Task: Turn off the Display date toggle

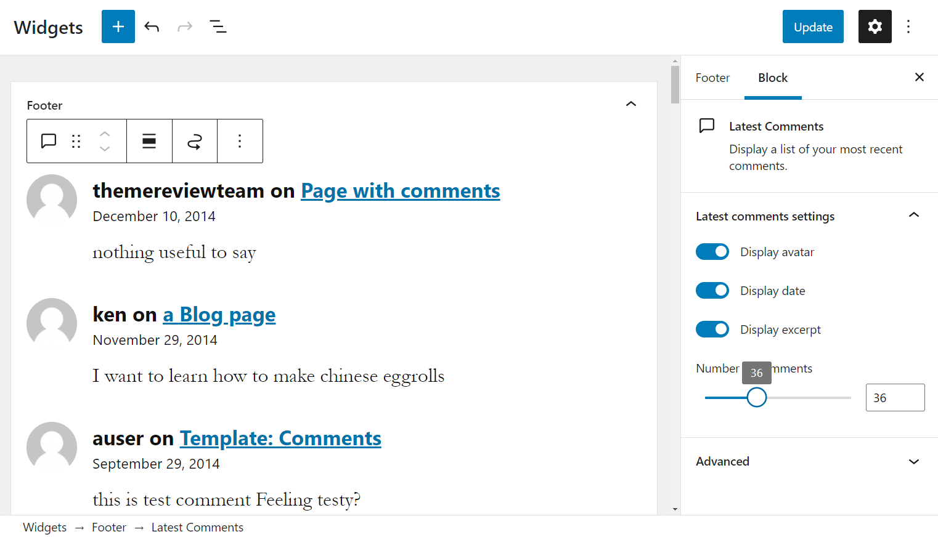Action: click(712, 290)
